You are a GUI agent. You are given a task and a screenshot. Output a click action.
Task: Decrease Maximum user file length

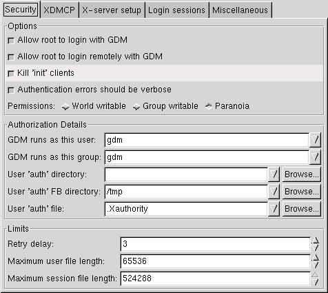click(x=316, y=265)
